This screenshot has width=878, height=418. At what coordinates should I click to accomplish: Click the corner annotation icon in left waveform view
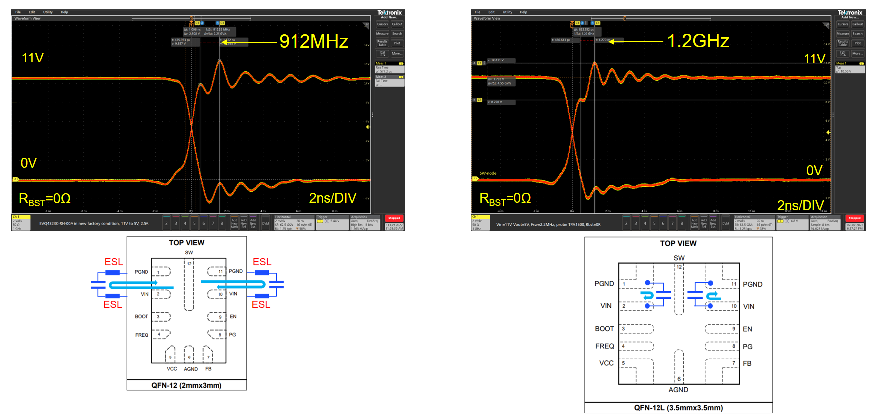point(366,26)
